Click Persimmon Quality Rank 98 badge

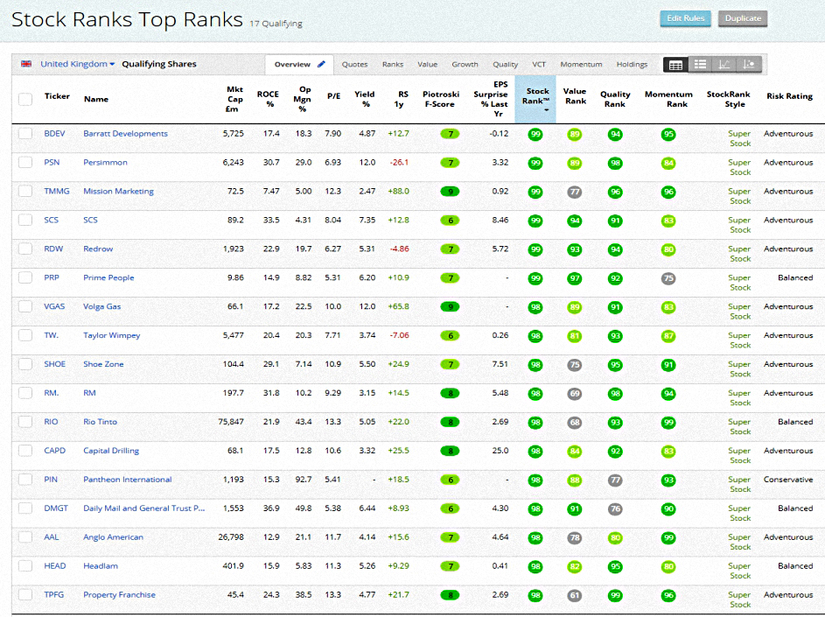tap(614, 163)
